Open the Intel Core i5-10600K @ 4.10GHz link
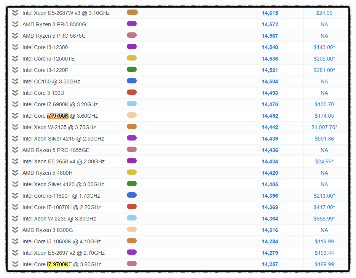Image resolution: width=356 pixels, height=278 pixels. [x=62, y=241]
